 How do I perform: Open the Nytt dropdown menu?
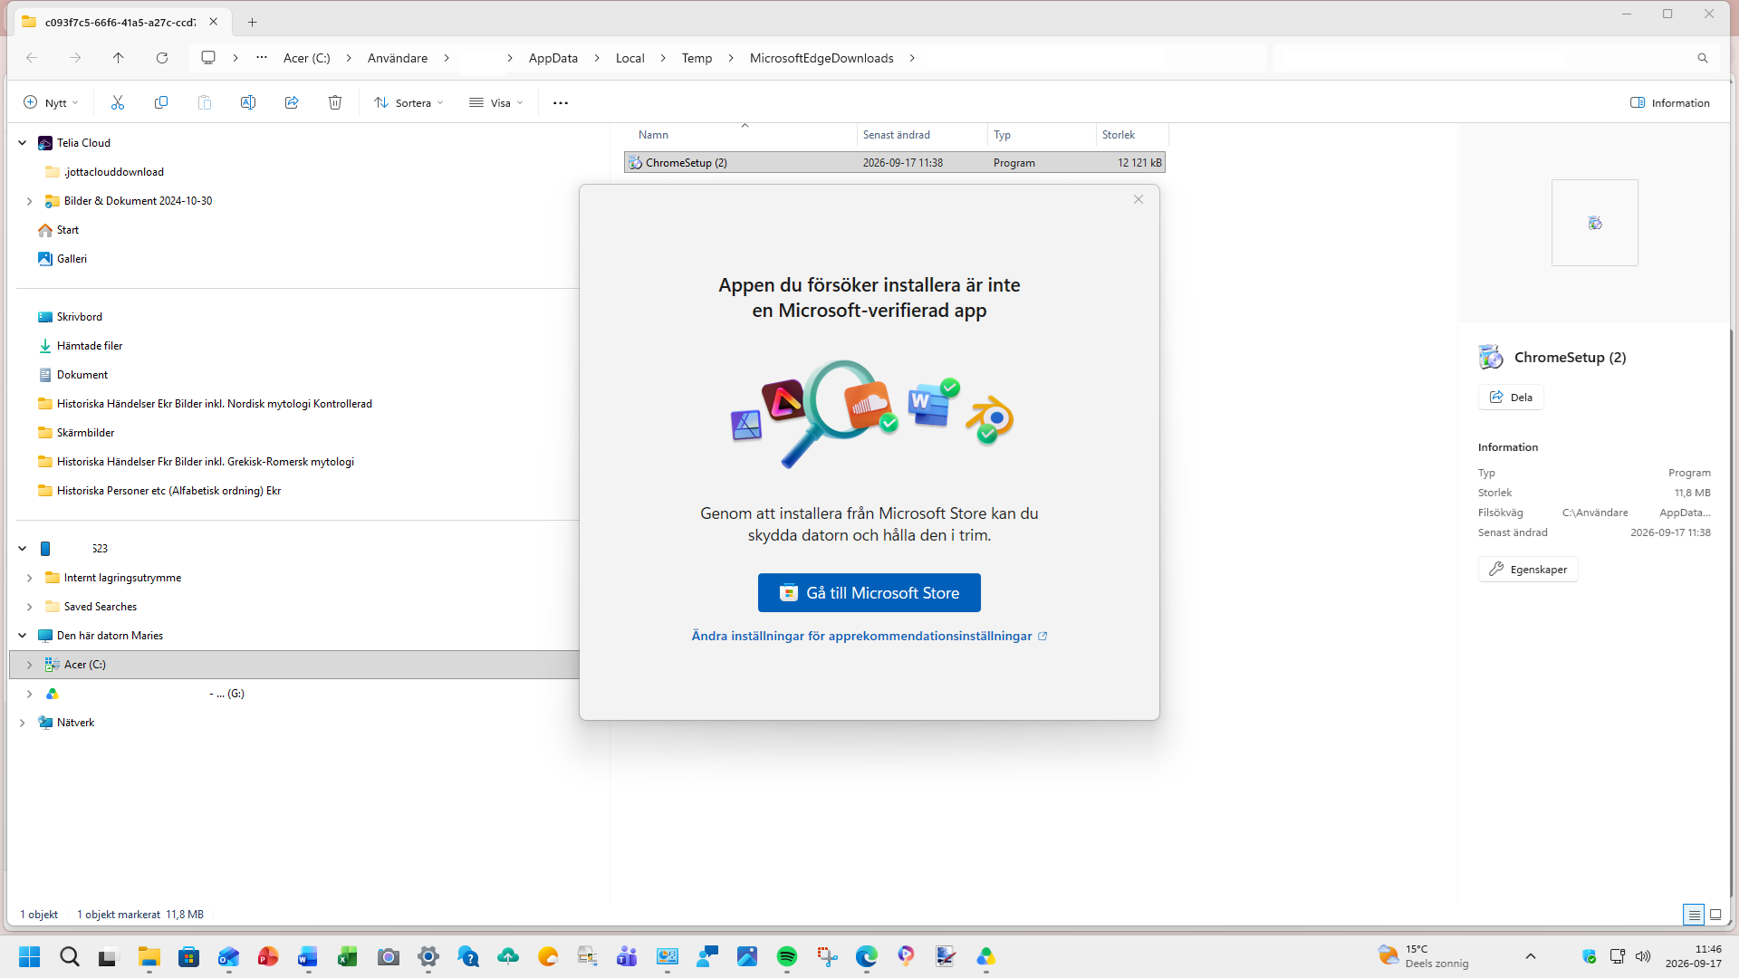point(51,102)
